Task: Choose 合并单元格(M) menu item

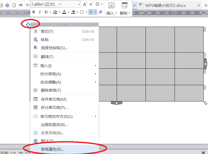Action: [65, 99]
